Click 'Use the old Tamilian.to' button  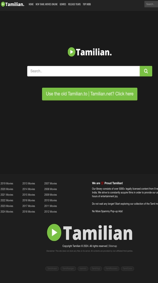coord(90,94)
